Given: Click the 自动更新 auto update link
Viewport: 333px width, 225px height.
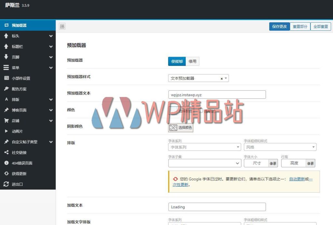Looking at the screenshot, I should coord(297,179).
